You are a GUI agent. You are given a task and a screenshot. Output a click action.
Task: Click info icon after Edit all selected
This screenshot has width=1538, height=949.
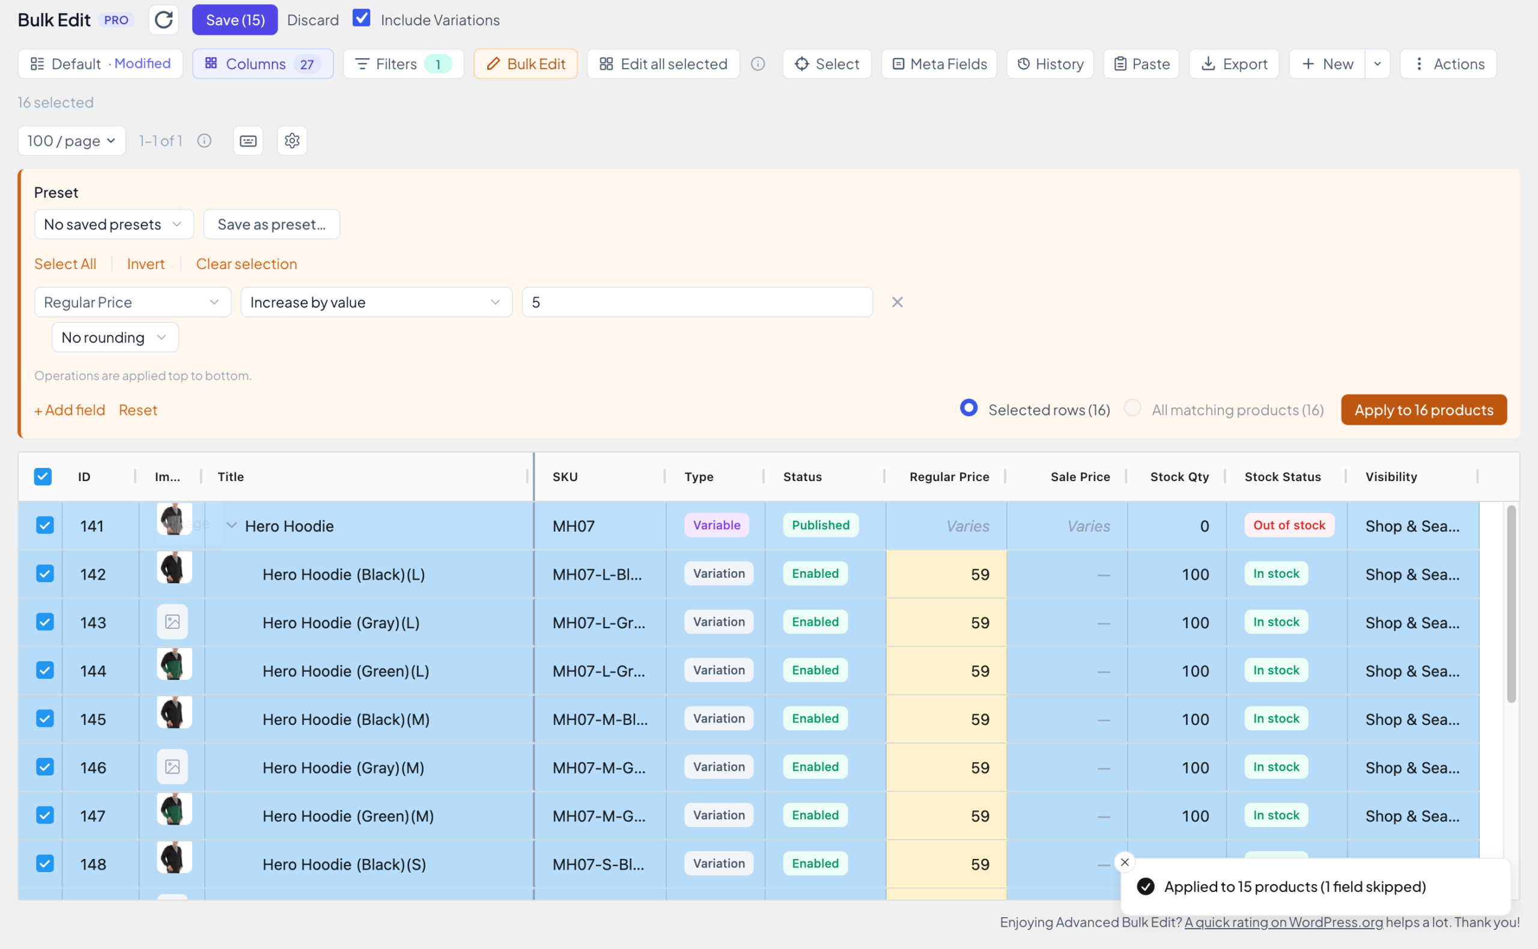click(758, 64)
